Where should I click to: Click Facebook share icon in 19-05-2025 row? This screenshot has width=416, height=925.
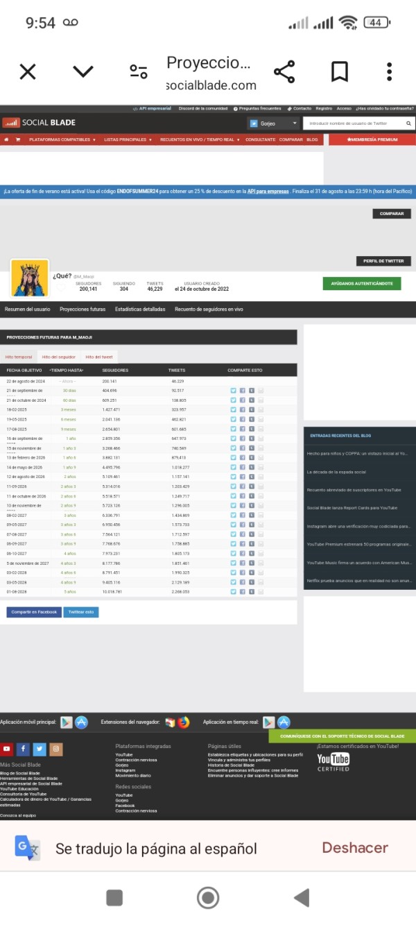[x=243, y=420]
